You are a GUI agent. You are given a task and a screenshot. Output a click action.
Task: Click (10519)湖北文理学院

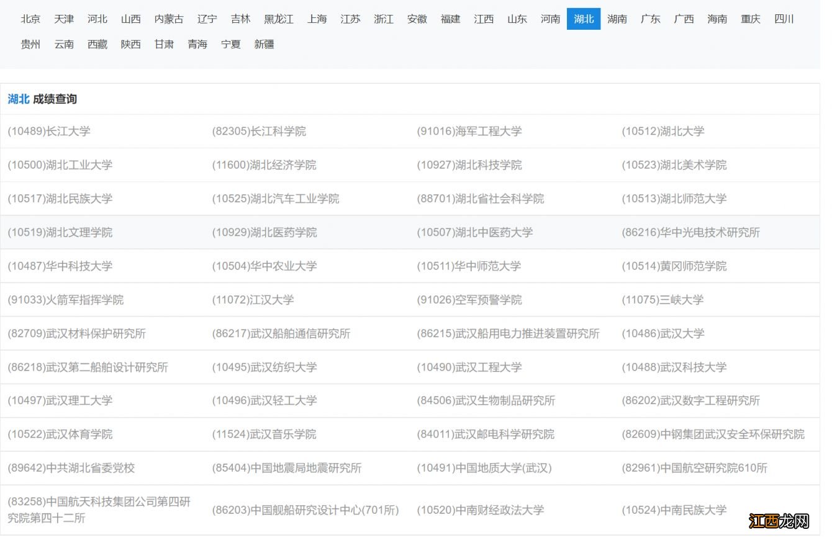(x=60, y=232)
